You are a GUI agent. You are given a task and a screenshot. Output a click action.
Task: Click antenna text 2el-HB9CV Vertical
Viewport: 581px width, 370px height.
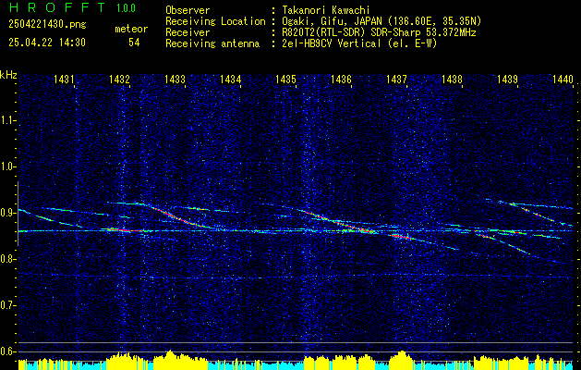click(332, 43)
